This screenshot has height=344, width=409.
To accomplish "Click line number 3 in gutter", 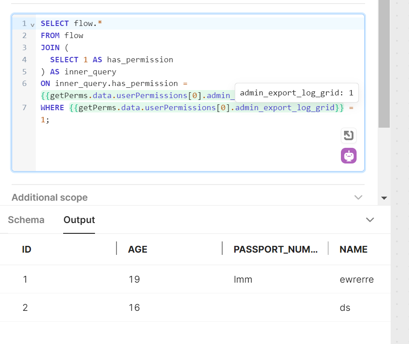I will [x=24, y=47].
